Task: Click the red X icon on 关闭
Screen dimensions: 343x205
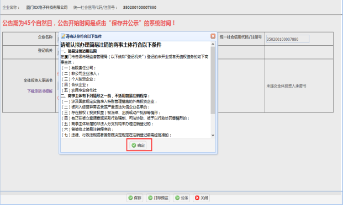Action: [197, 198]
